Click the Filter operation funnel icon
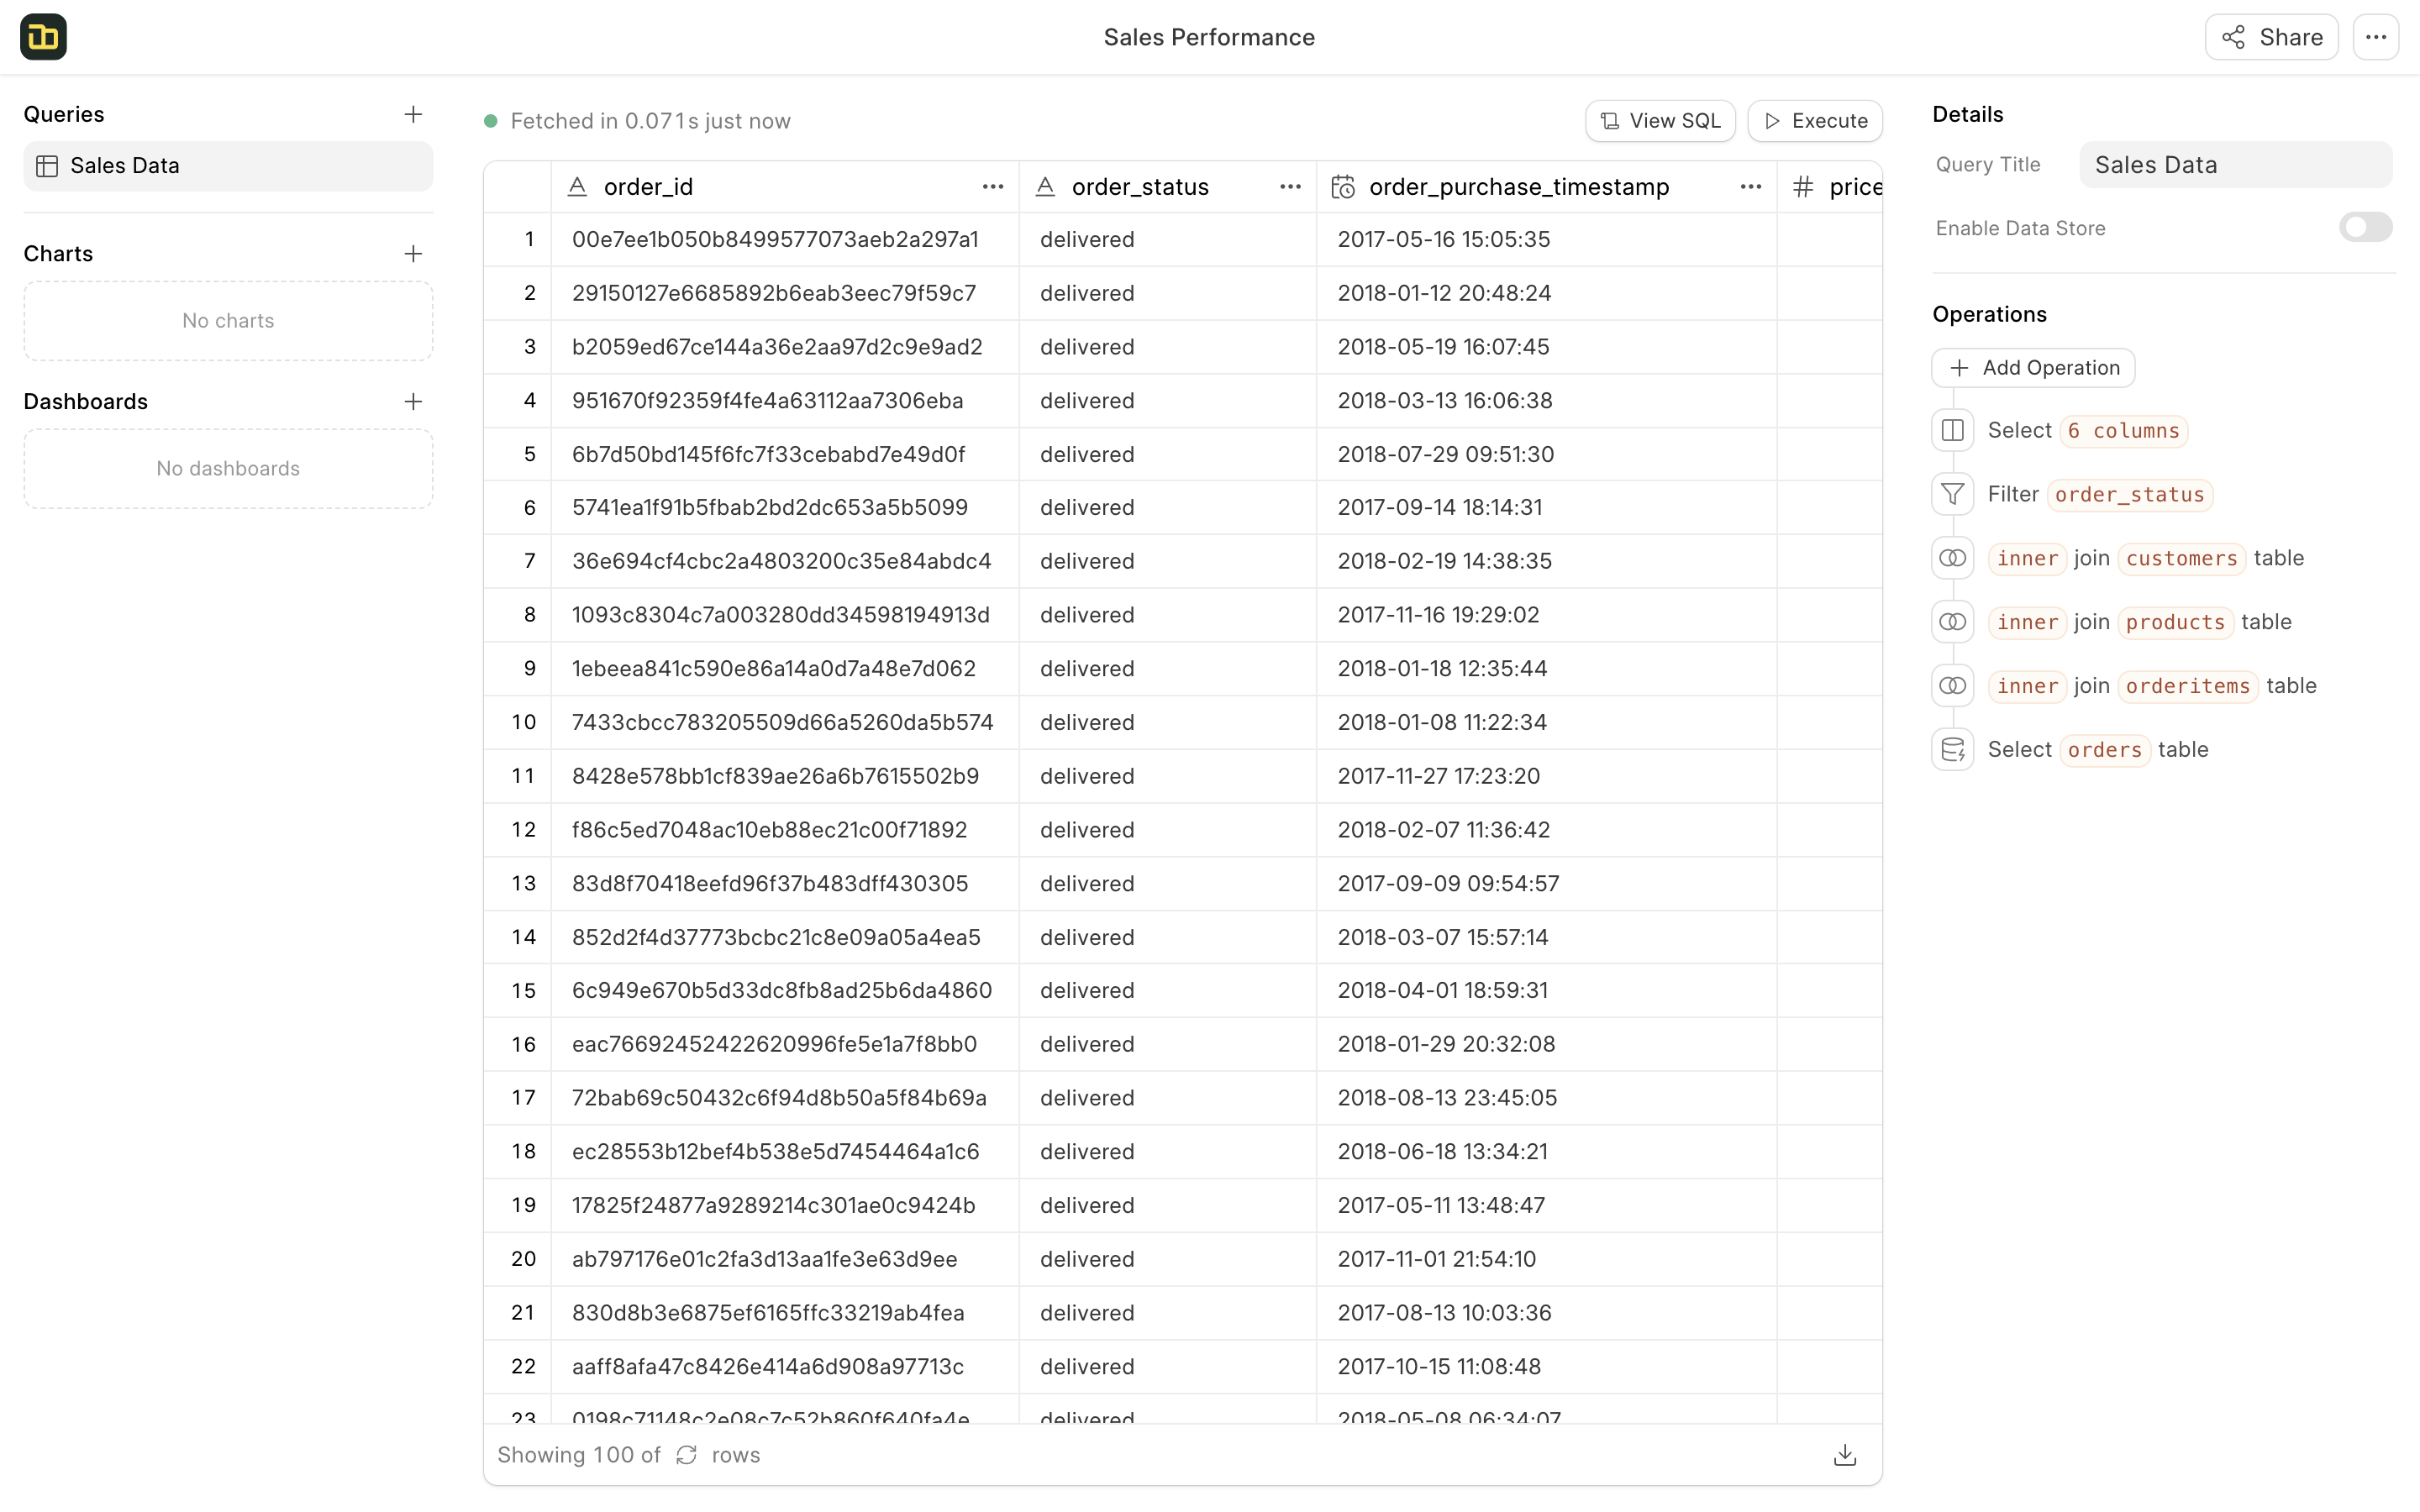The width and height of the screenshot is (2420, 1512). pyautogui.click(x=1952, y=494)
